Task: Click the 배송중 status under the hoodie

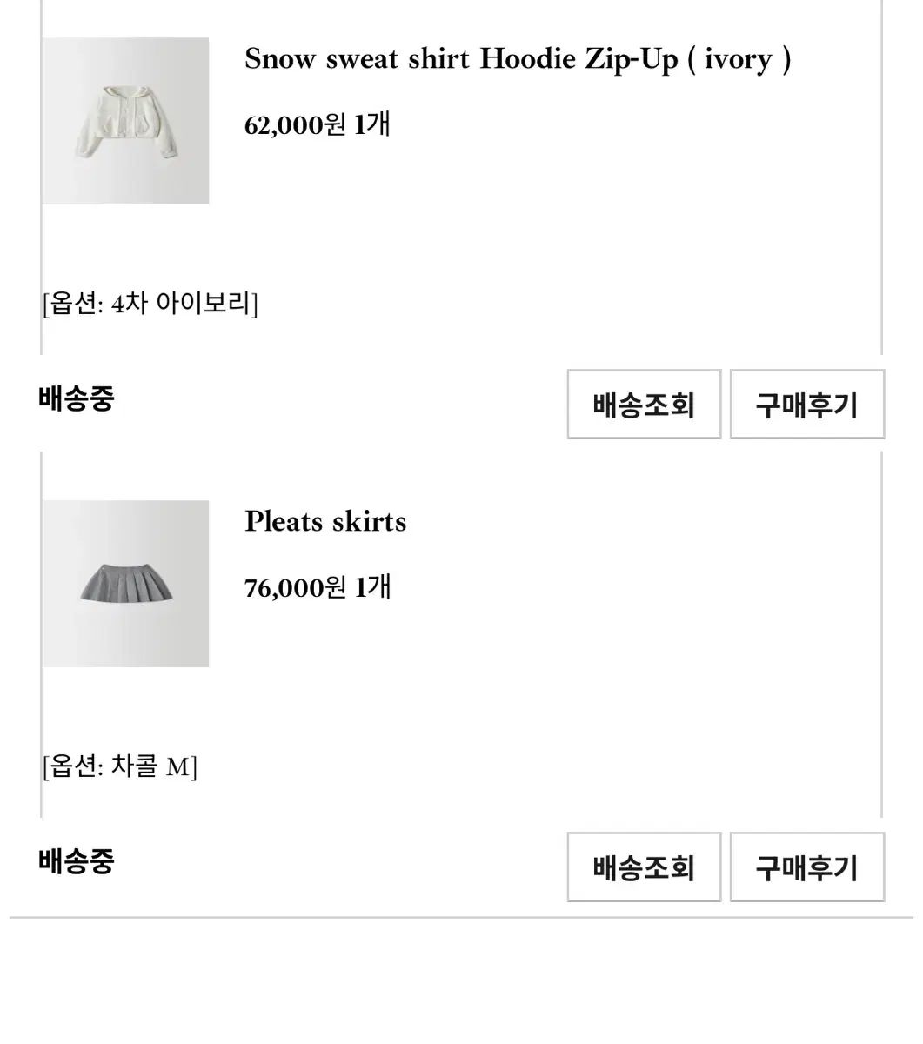Action: pos(77,399)
